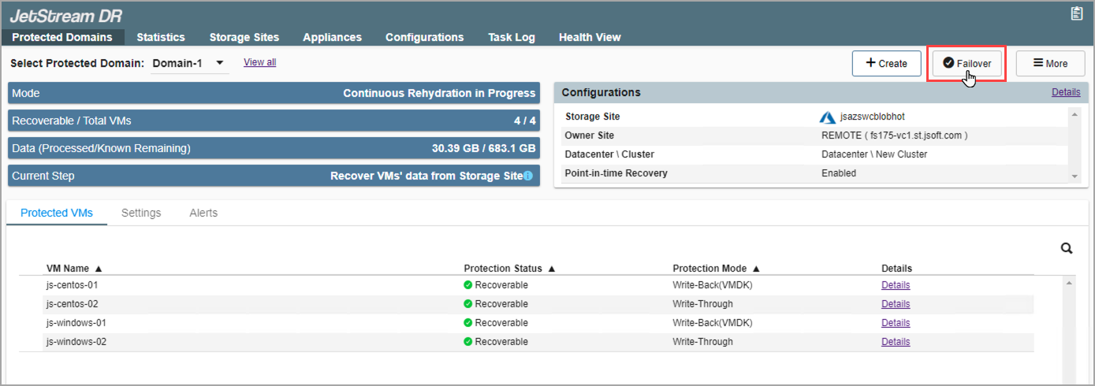Switch to the Statistics tab
The image size is (1095, 386).
(161, 37)
